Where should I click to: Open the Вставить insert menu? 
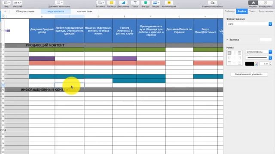coord(101,3)
